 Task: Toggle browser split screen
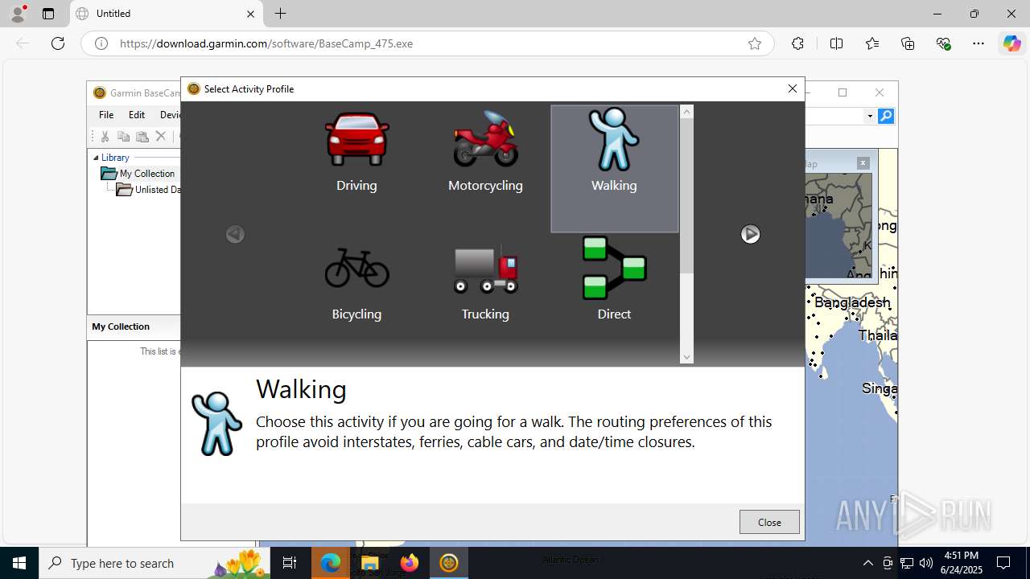(x=836, y=43)
